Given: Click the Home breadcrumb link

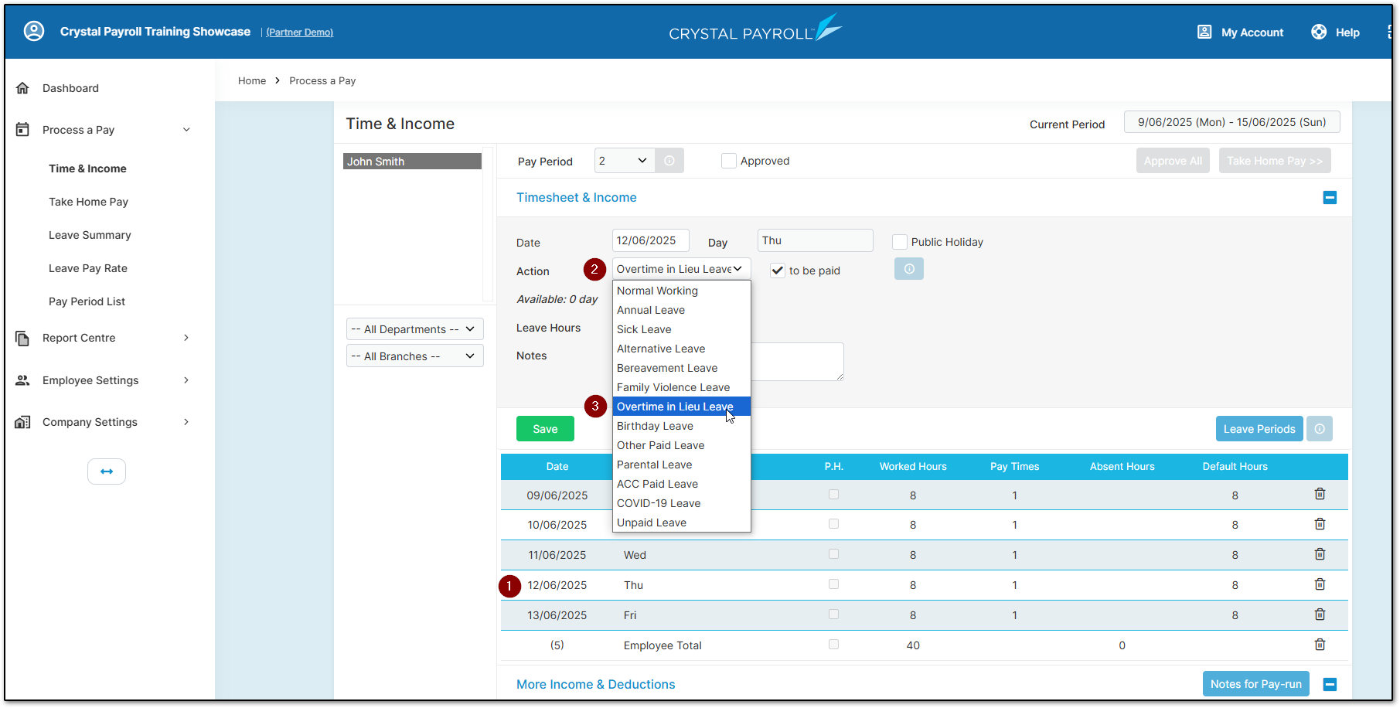Looking at the screenshot, I should 252,80.
